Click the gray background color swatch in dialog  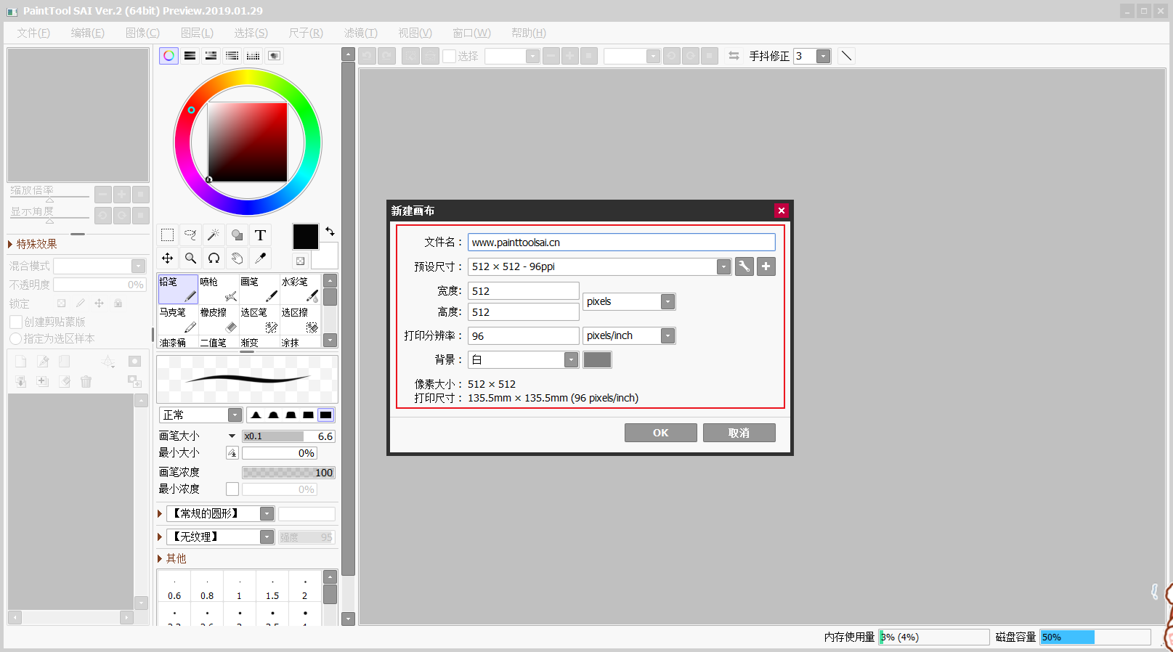coord(597,359)
